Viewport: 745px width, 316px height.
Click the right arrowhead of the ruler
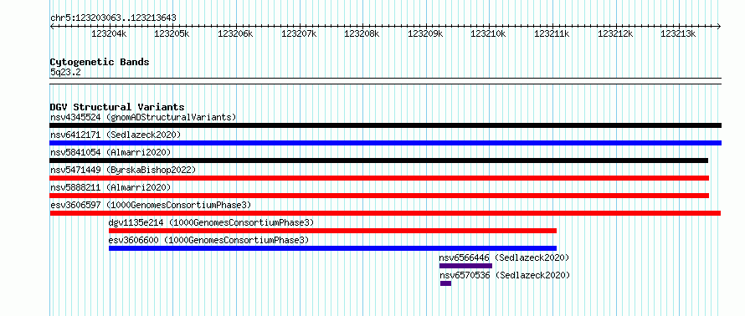pyautogui.click(x=719, y=26)
